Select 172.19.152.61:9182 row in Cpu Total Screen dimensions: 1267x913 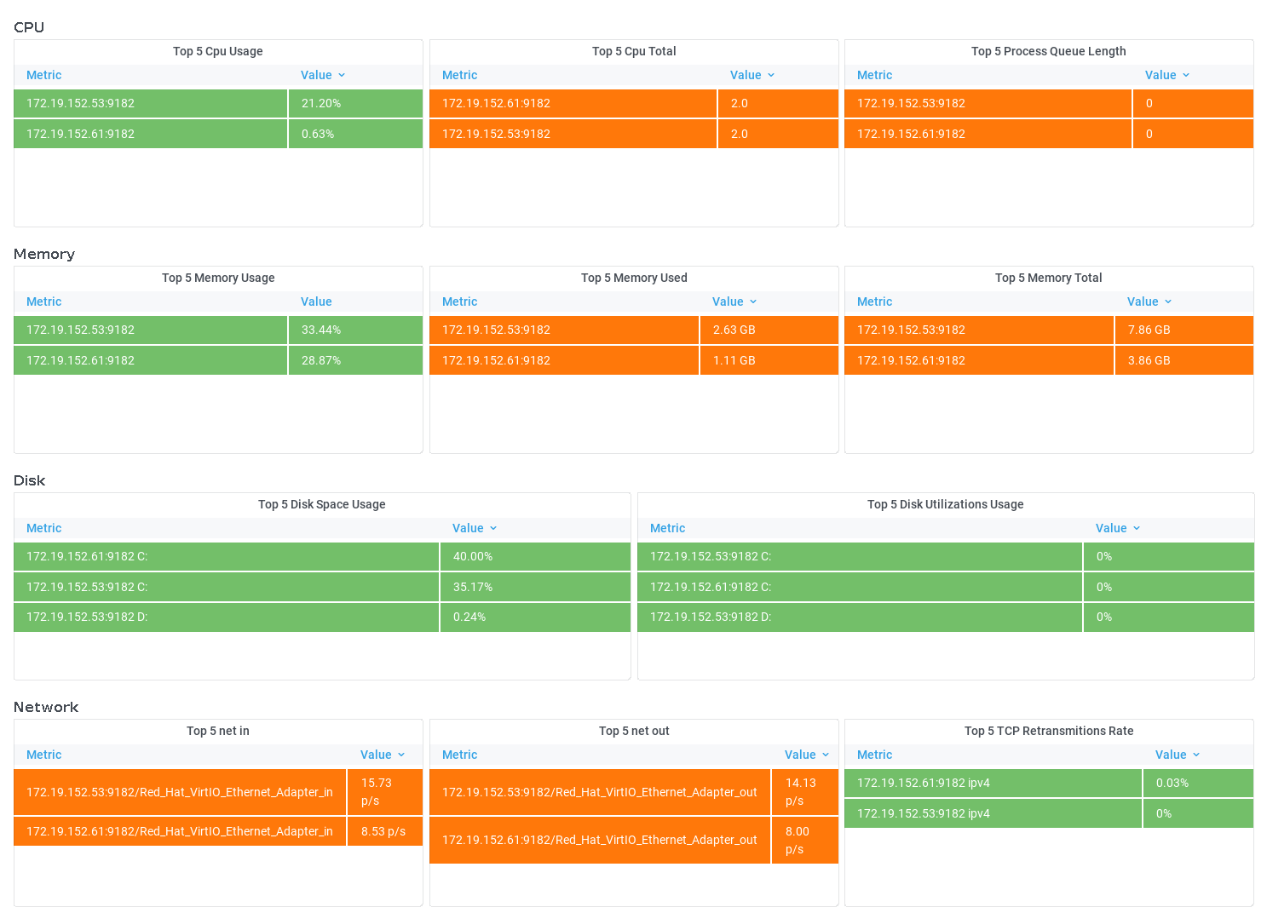(x=634, y=103)
